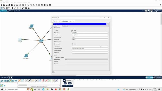Switch to Physical workspace view
The width and height of the screenshot is (162, 91).
click(x=11, y=11)
